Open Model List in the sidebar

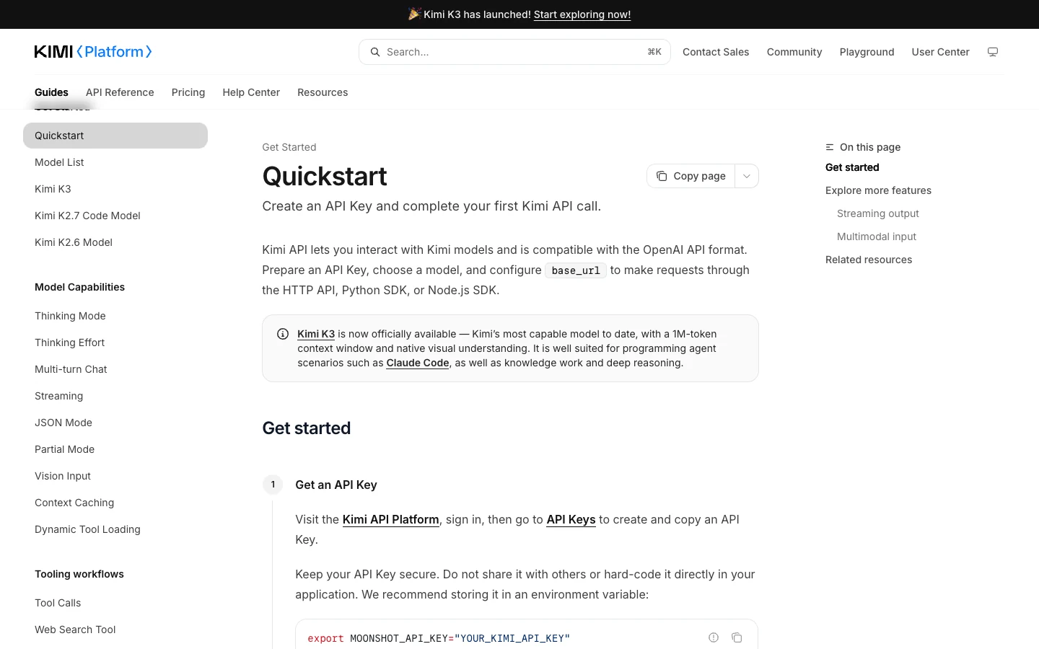(59, 162)
